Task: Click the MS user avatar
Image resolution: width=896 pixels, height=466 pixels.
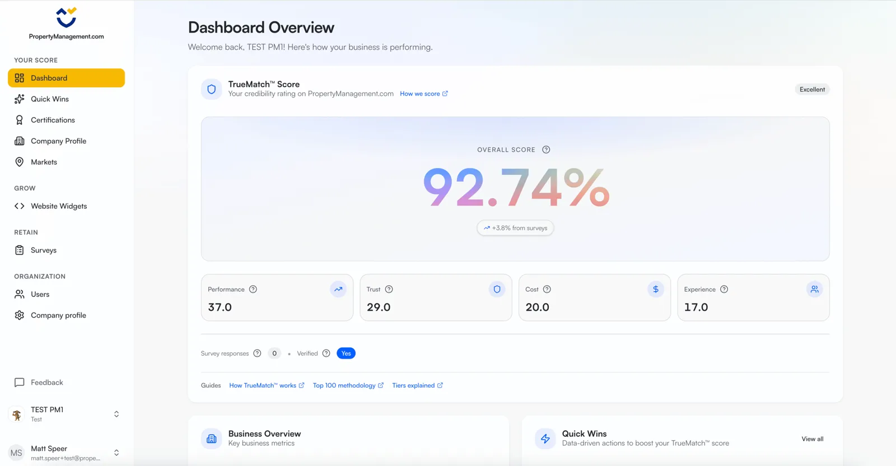Action: pyautogui.click(x=17, y=453)
